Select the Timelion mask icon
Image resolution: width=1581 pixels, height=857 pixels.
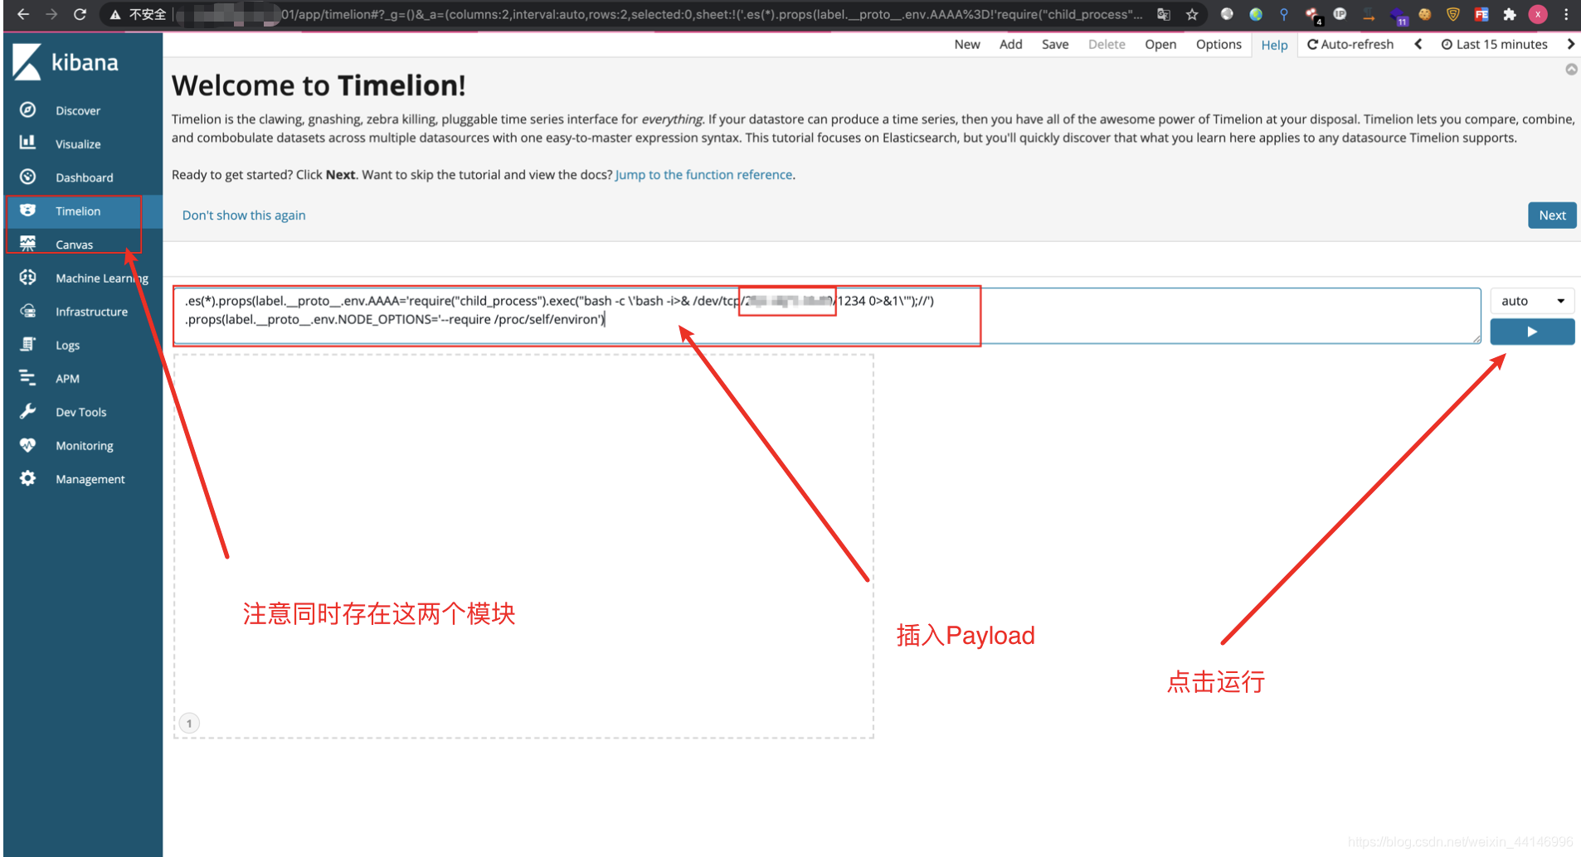(27, 211)
